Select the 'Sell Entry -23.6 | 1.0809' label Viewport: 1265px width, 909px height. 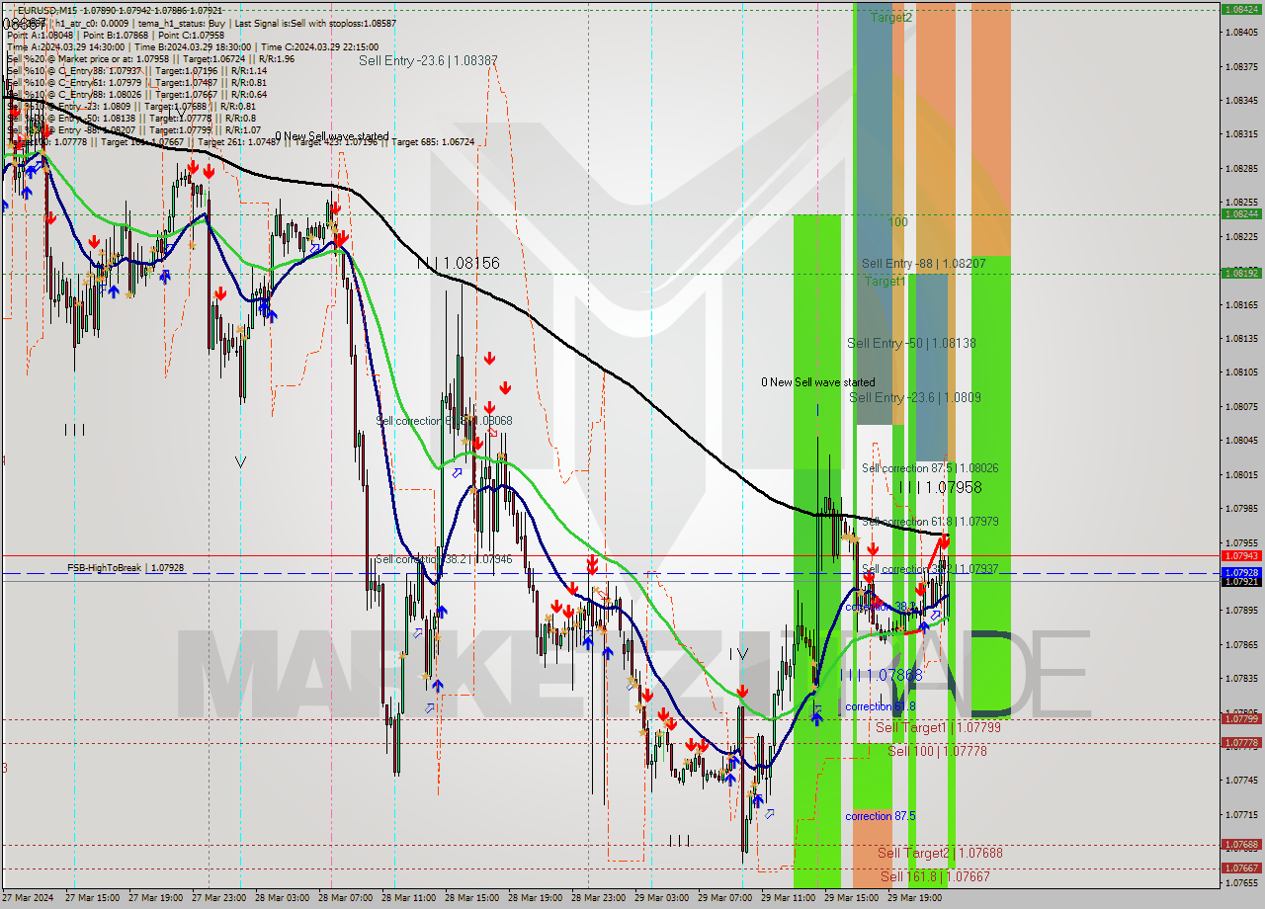(x=915, y=397)
